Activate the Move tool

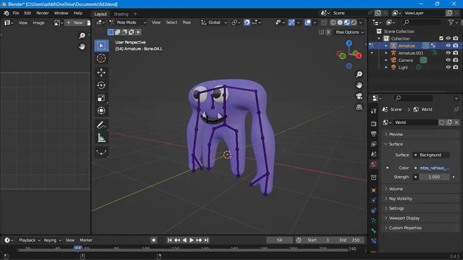(101, 72)
